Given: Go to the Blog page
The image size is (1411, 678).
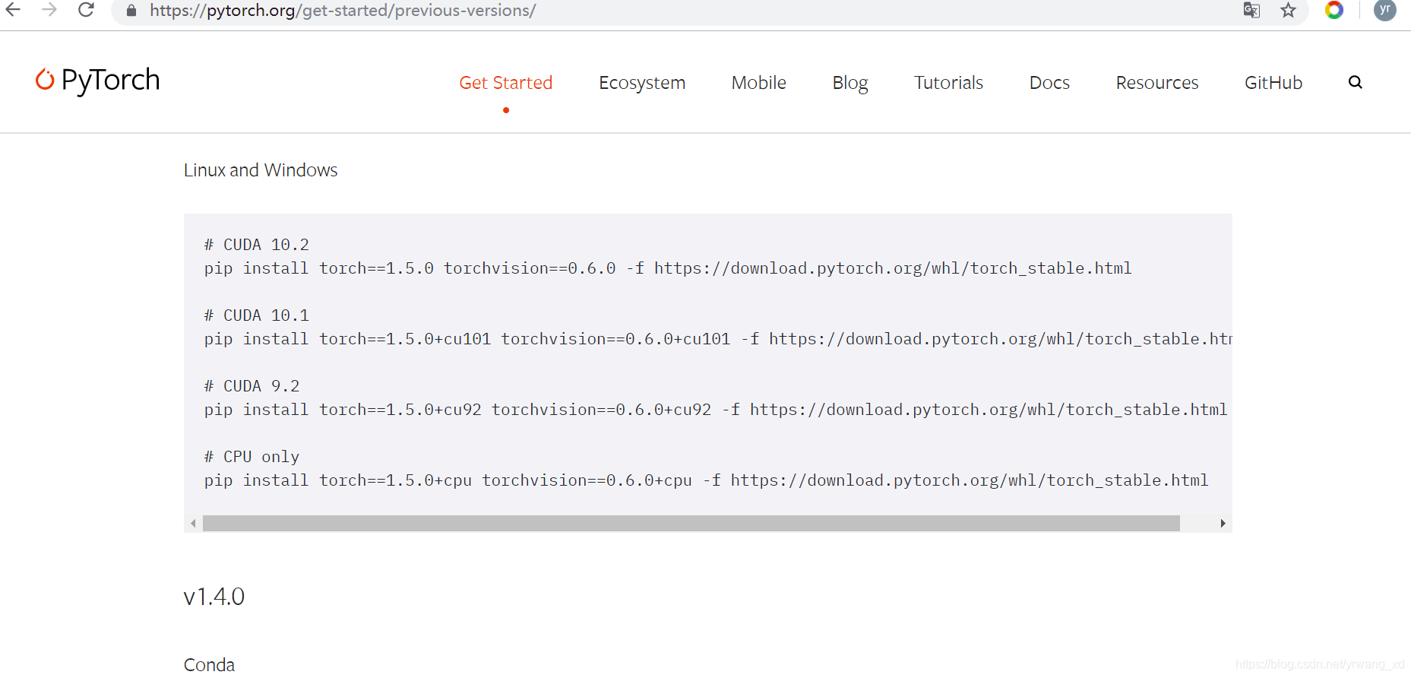Looking at the screenshot, I should coord(850,82).
